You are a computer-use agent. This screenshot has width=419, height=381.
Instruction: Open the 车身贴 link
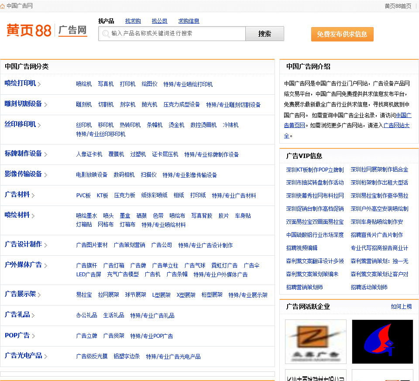[x=243, y=216]
